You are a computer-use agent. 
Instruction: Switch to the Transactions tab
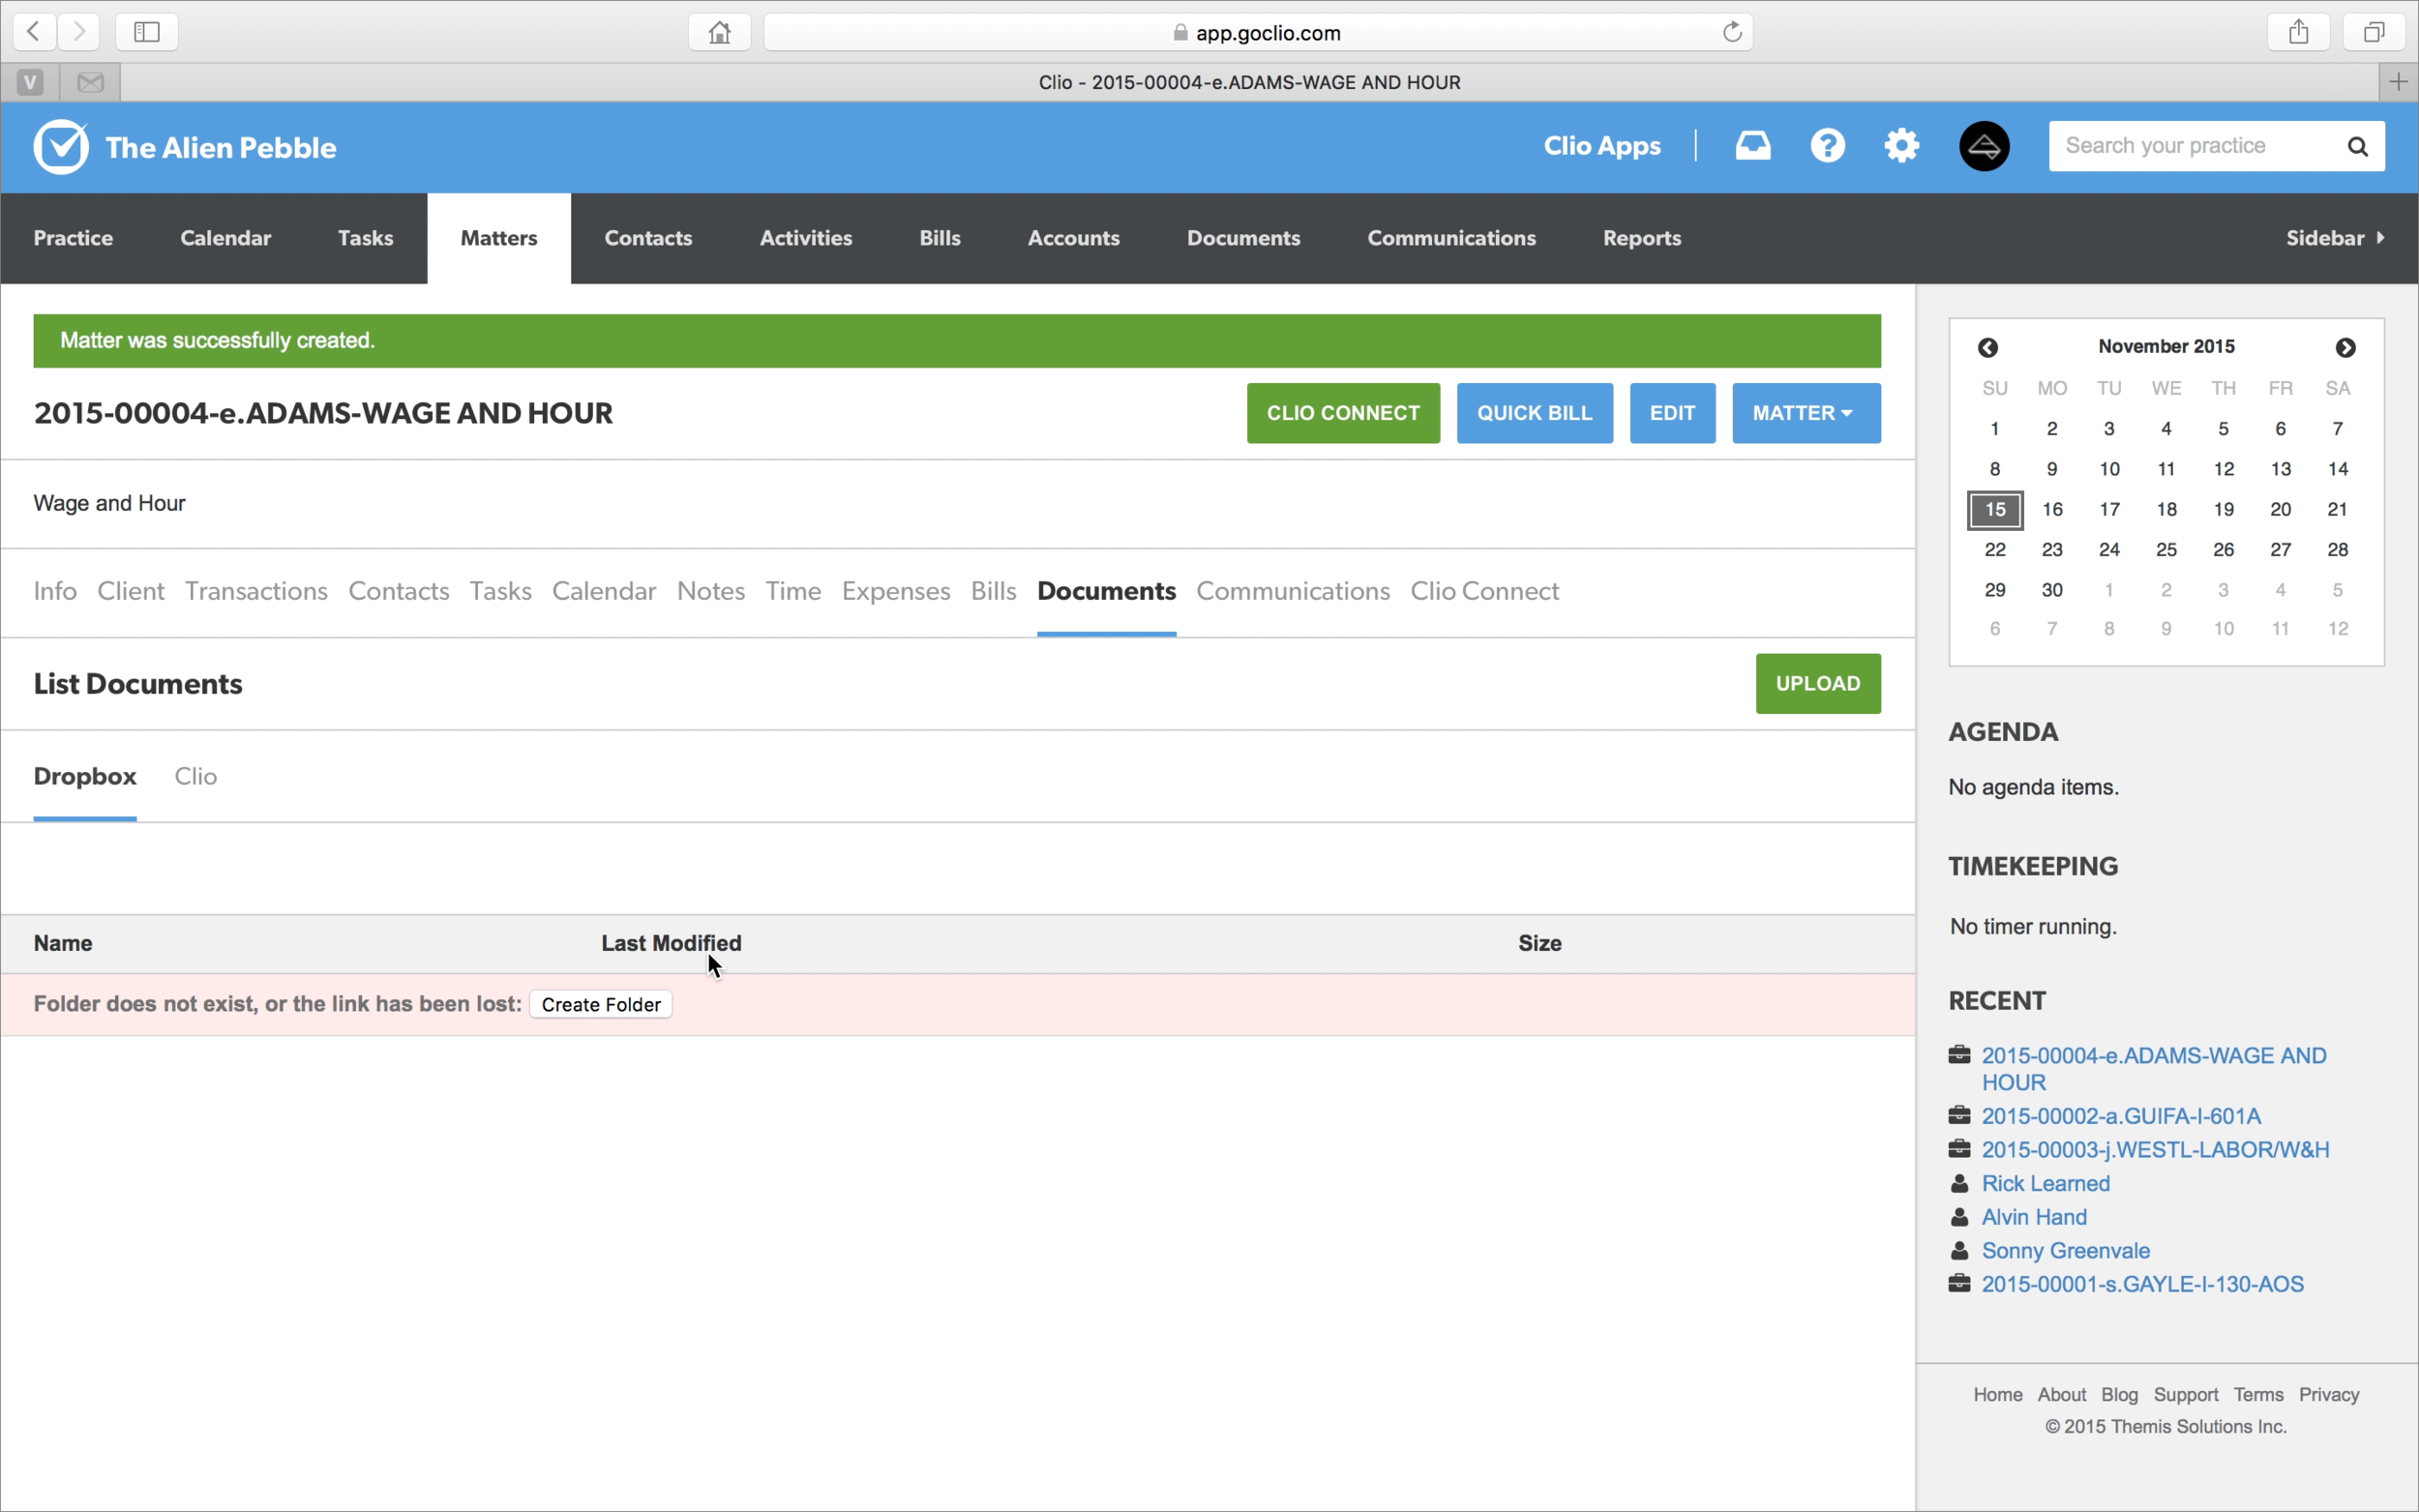256,591
